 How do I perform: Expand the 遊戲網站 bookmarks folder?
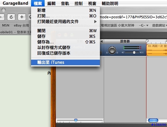159,25
